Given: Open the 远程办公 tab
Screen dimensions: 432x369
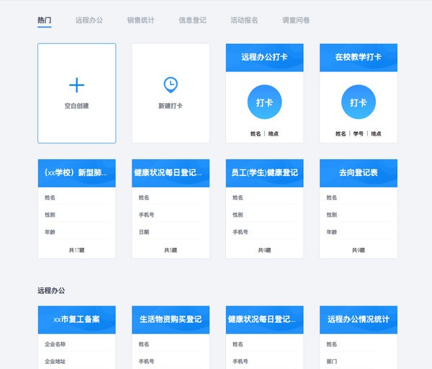Looking at the screenshot, I should (x=89, y=20).
